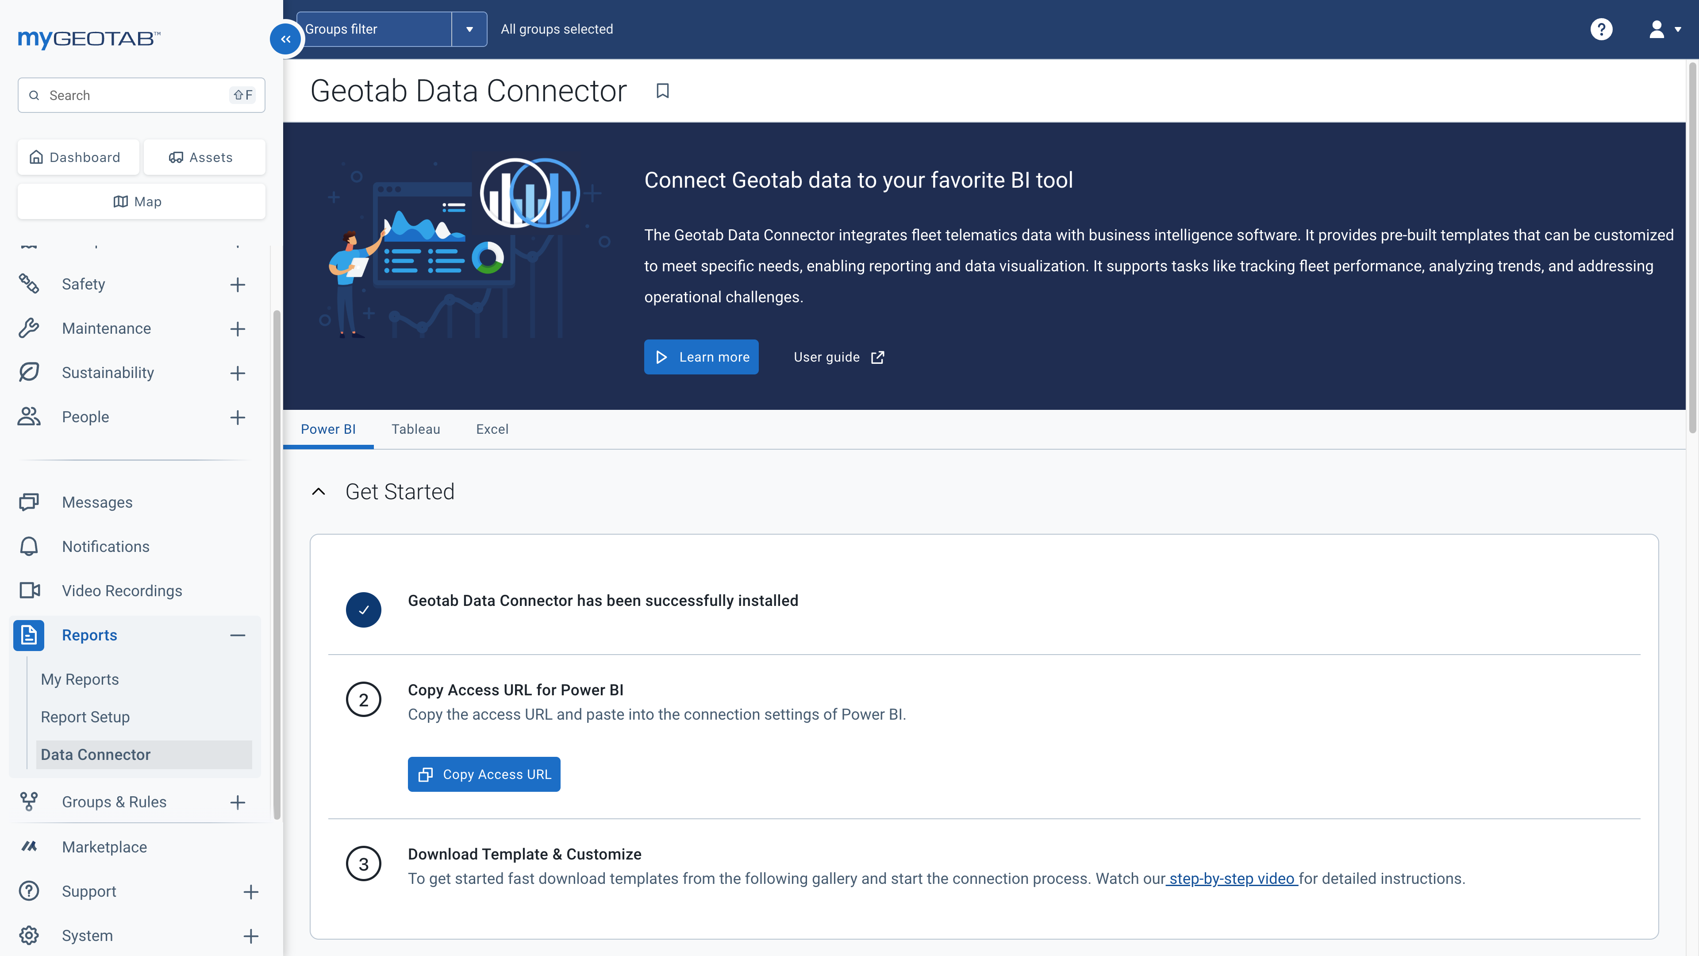1699x956 pixels.
Task: Click the 'All groups selected' text
Action: [557, 29]
